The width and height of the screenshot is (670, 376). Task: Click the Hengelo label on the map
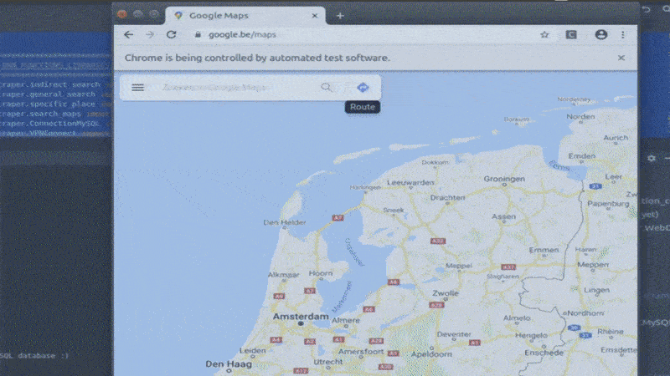531,336
